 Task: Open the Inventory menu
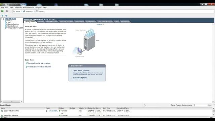click(18, 7)
